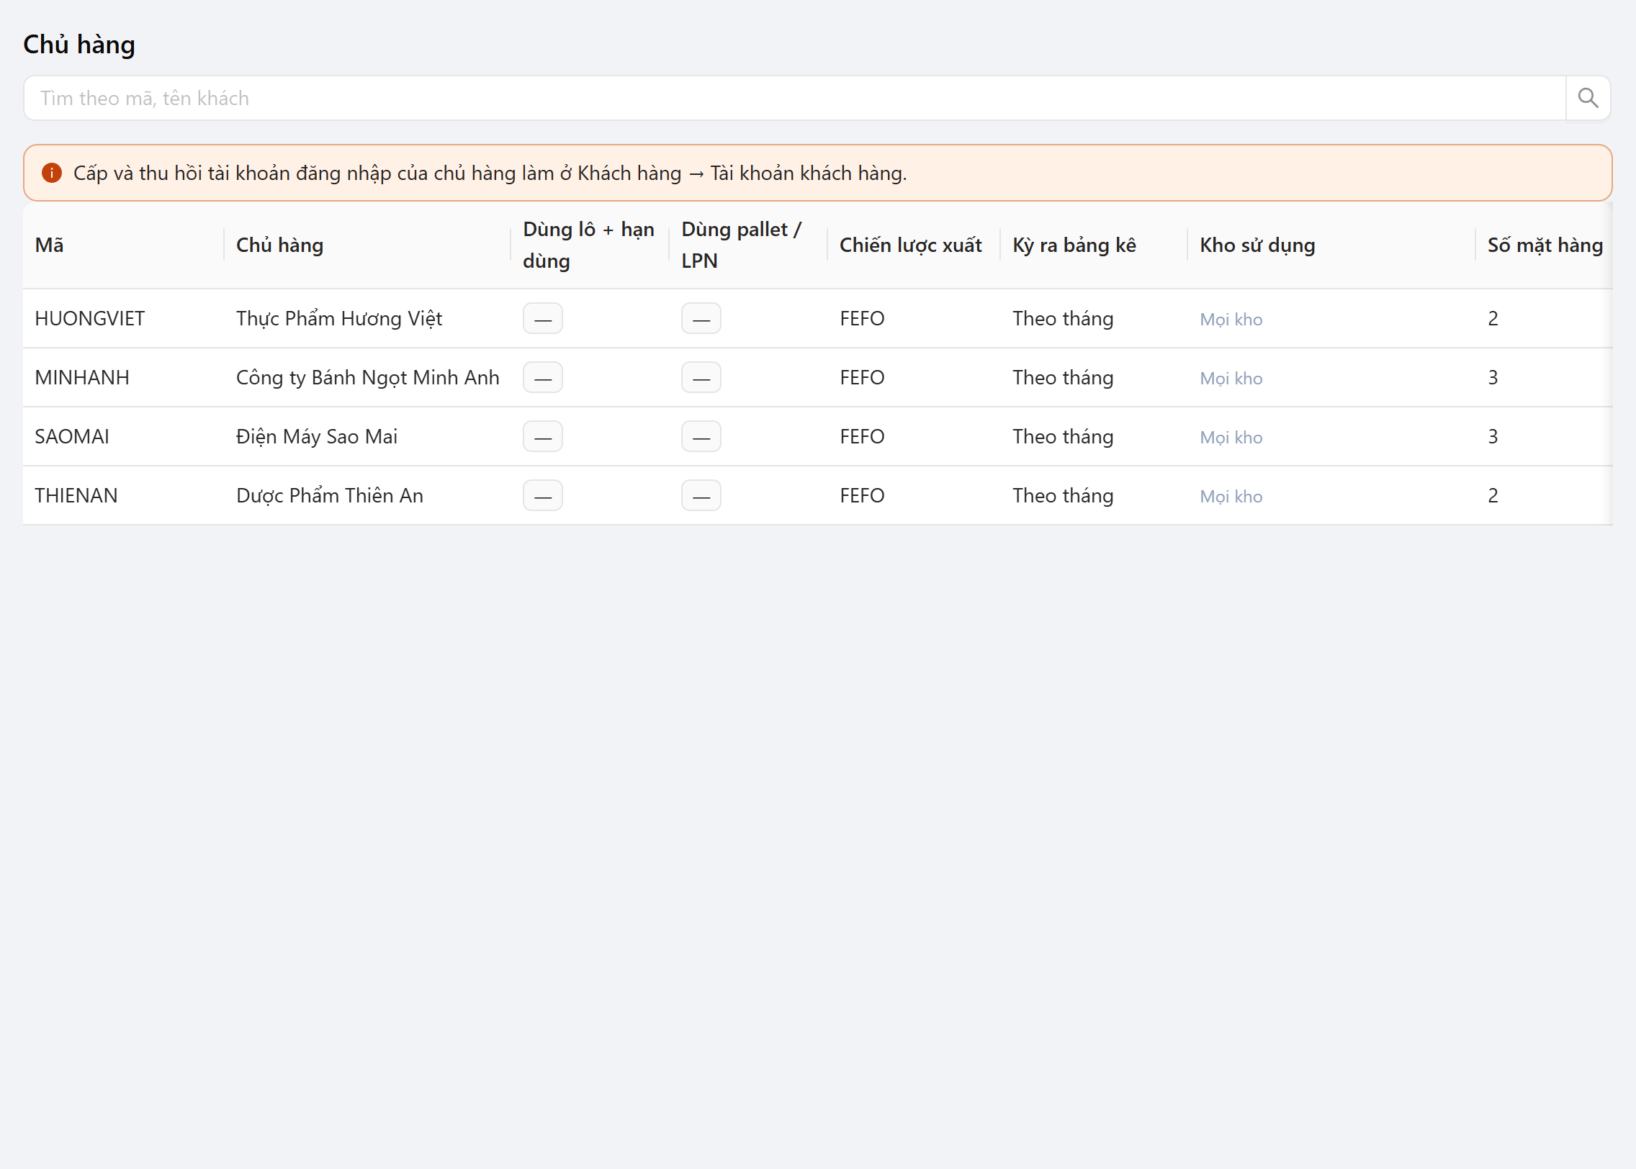The image size is (1636, 1169).
Task: Click 'Dược Phẩm Thiên An' owner name
Action: [x=330, y=495]
